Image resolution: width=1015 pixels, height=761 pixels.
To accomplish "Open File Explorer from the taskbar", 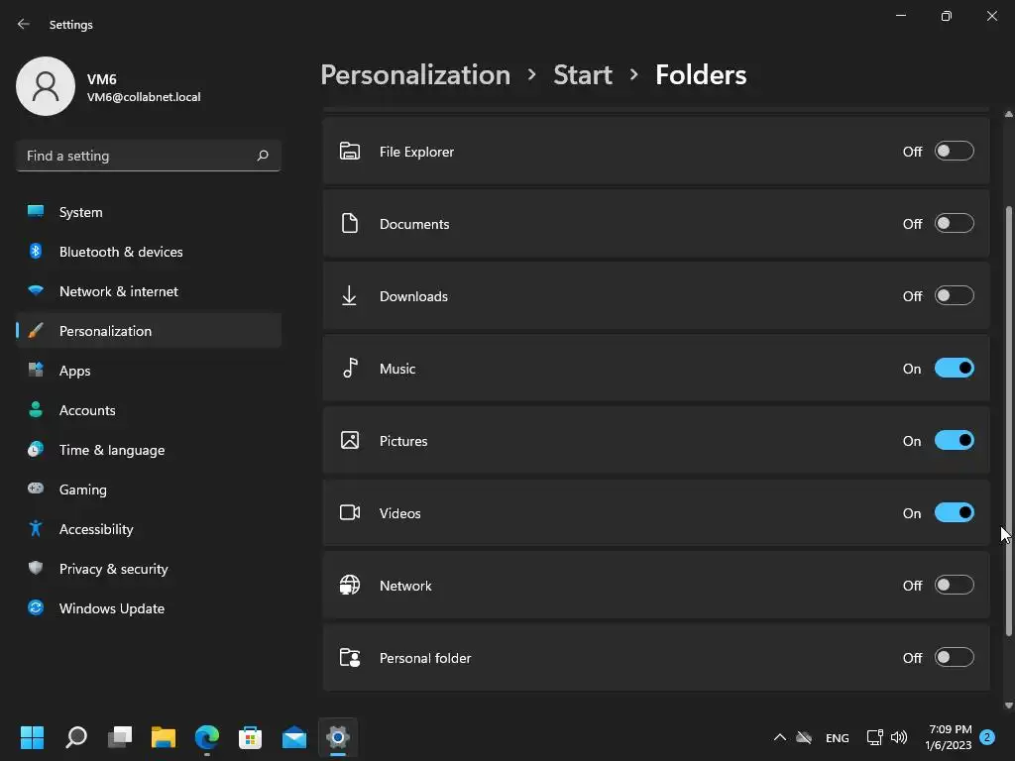I will tap(164, 737).
